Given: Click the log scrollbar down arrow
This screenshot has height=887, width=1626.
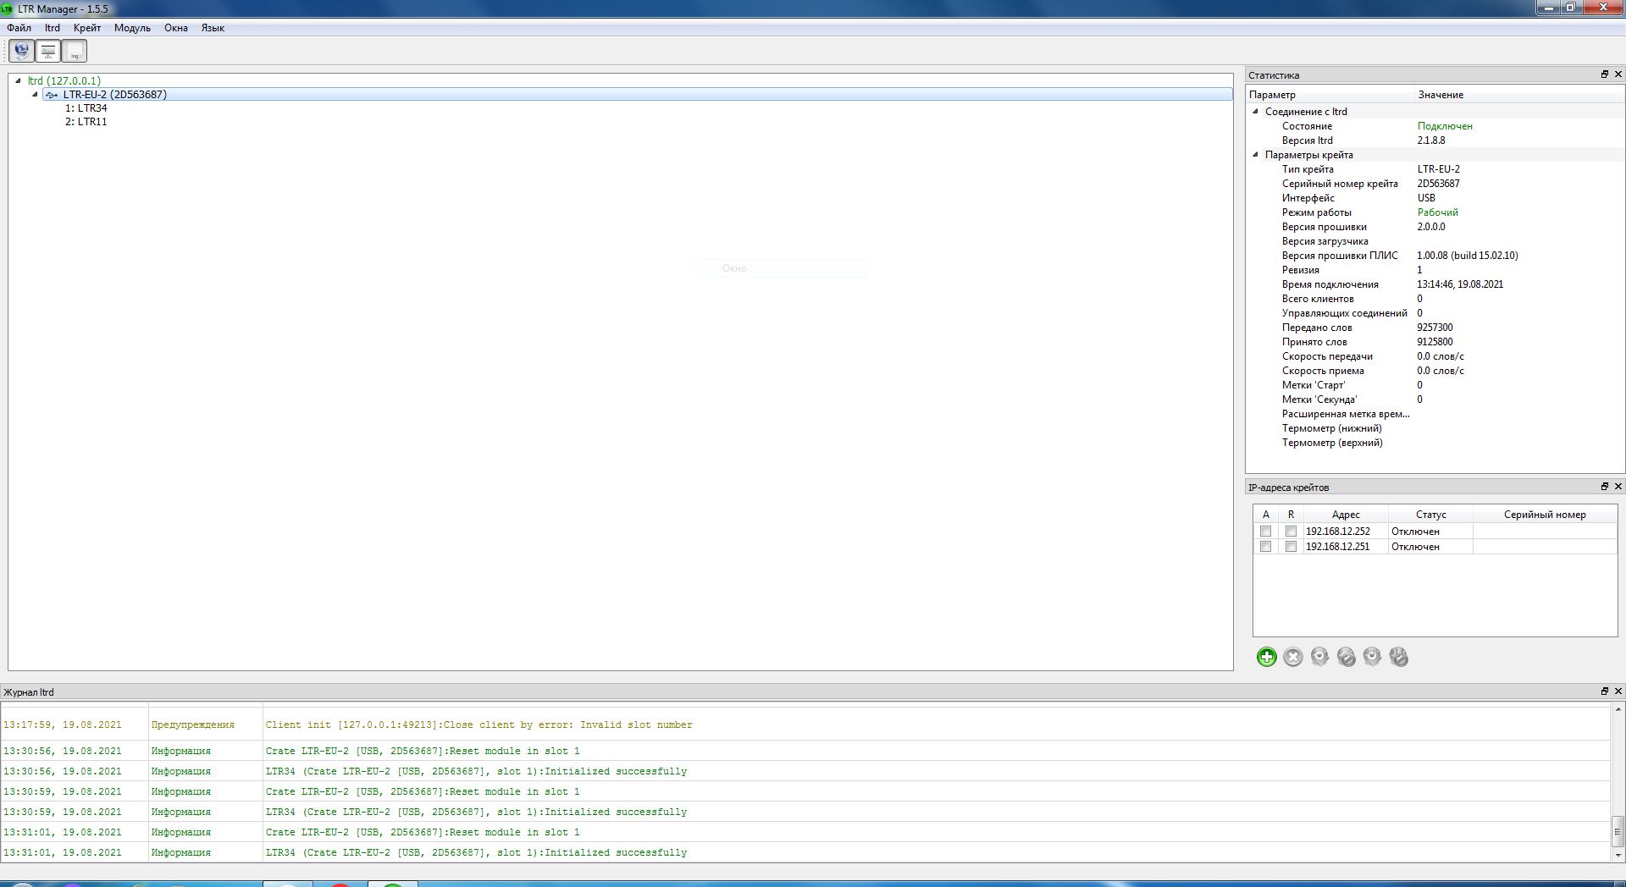Looking at the screenshot, I should (x=1618, y=856).
